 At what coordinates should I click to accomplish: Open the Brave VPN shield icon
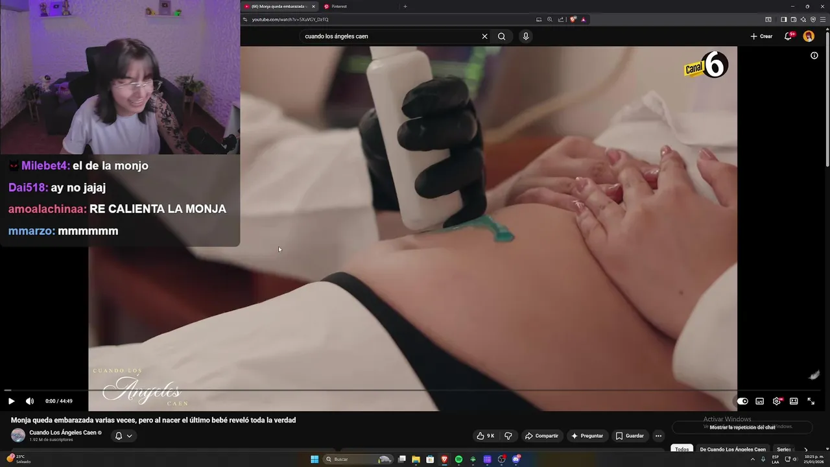(x=813, y=19)
